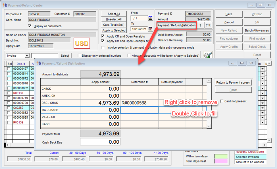Select the DSC - CHAS payment row
Viewport: 277px width, 169px height.
coord(60,103)
